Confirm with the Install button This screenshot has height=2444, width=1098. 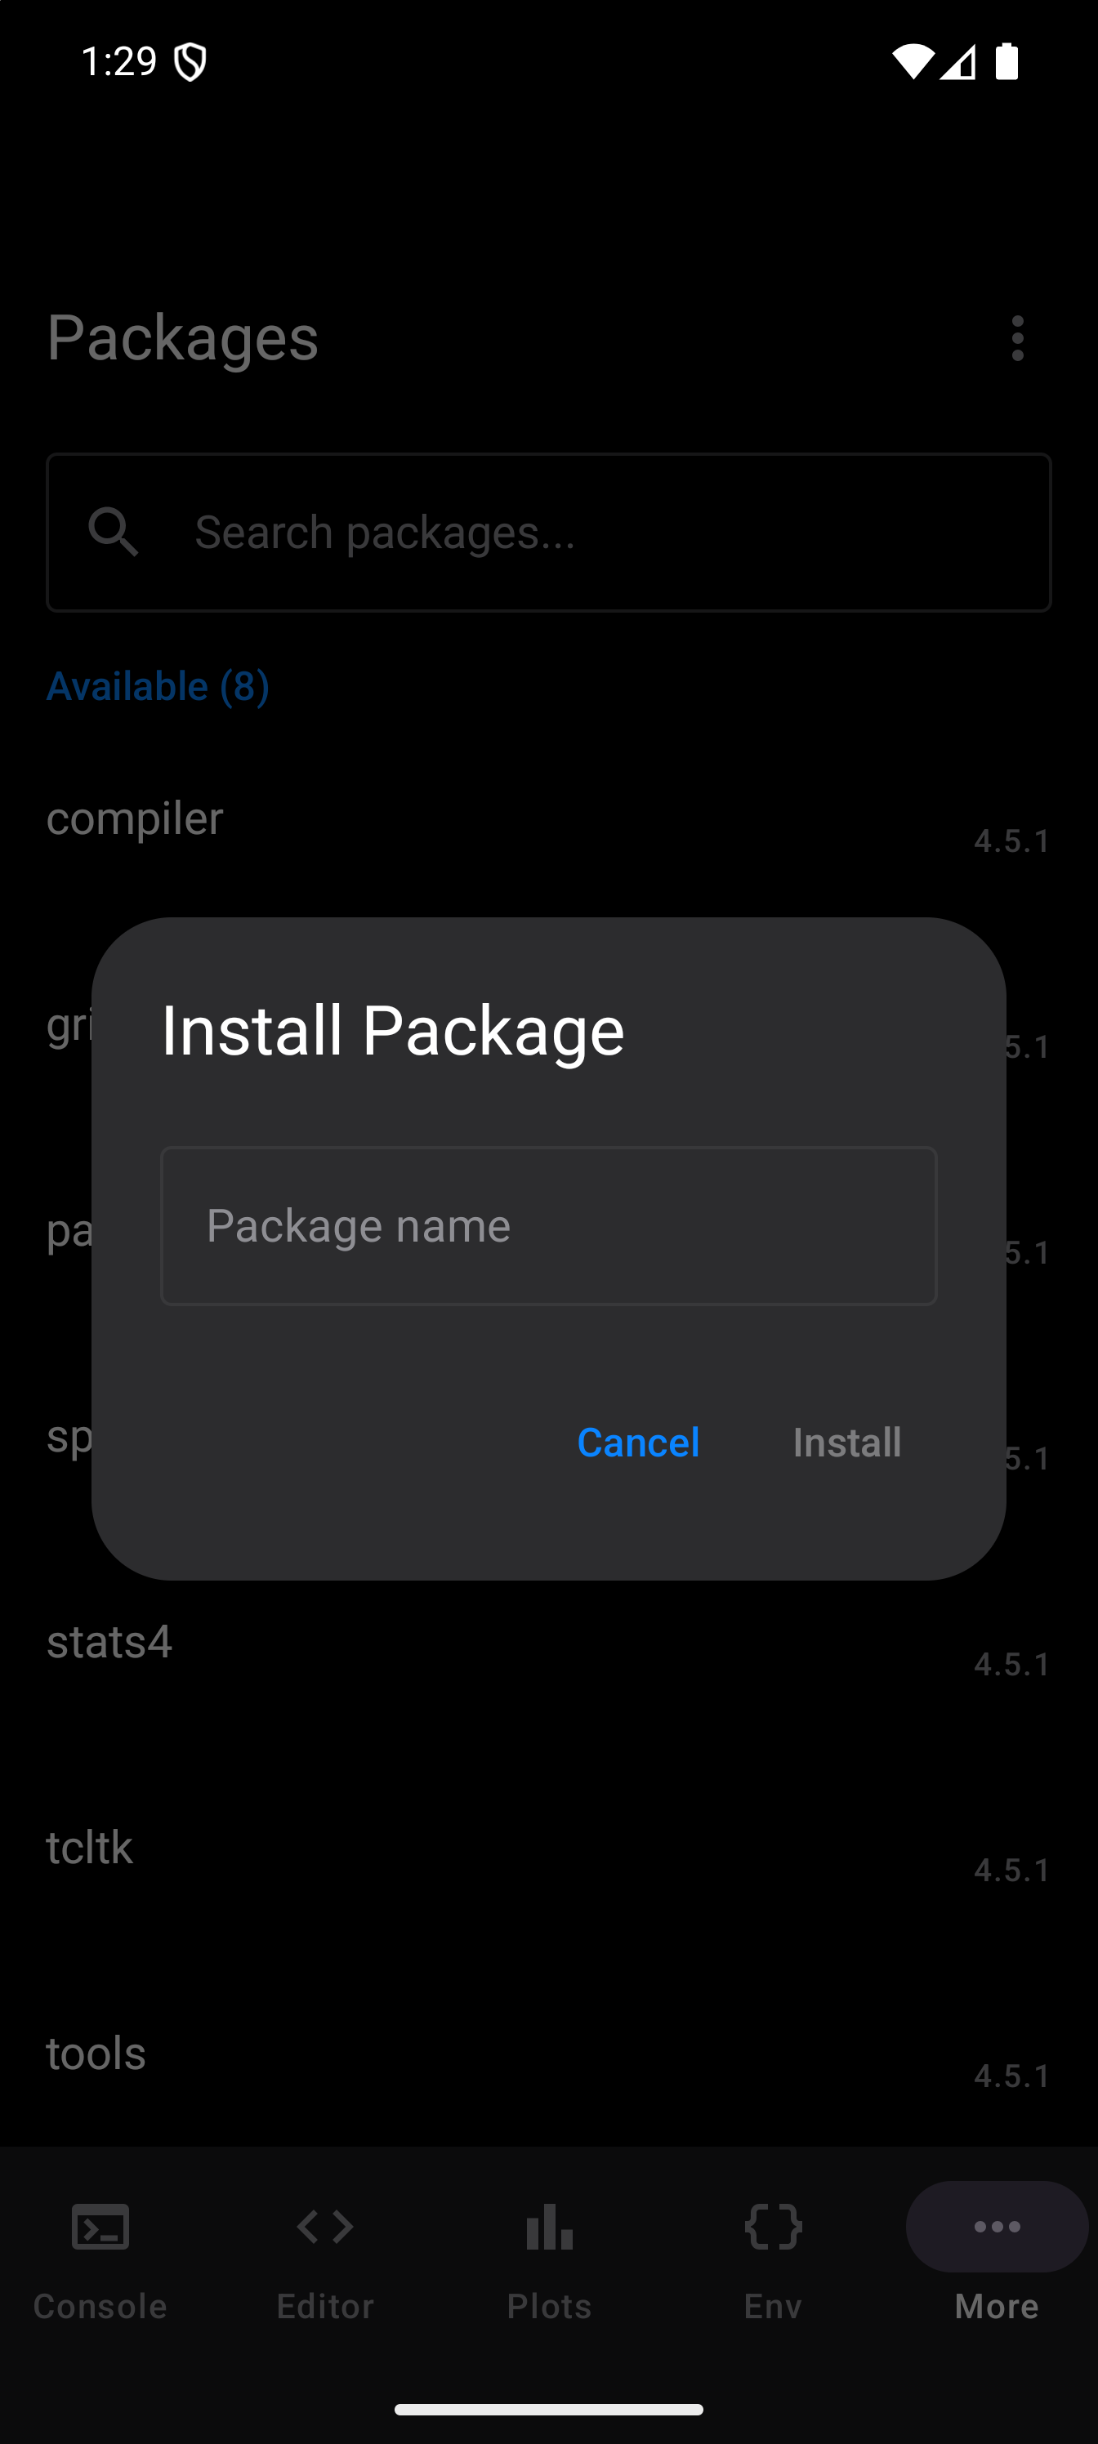(847, 1442)
